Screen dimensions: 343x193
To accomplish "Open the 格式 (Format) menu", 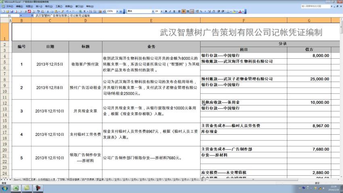I will coord(48,6).
